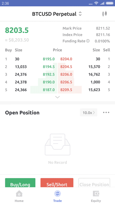Image resolution: width=115 pixels, height=205 pixels.
Task: Open the 10.0x leverage selector
Action: coord(89,112)
